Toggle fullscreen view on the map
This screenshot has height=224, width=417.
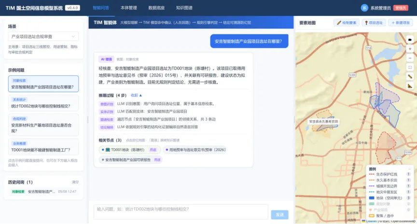[x=410, y=67]
